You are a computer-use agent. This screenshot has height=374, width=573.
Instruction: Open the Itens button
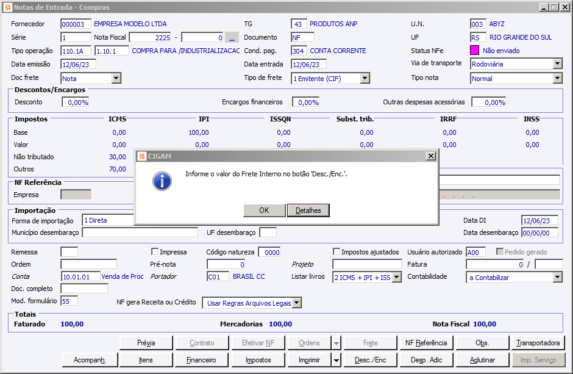pyautogui.click(x=146, y=360)
